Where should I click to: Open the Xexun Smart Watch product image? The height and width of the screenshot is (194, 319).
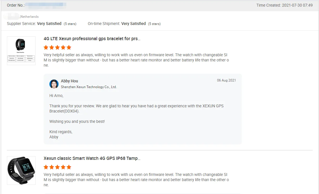(21, 170)
